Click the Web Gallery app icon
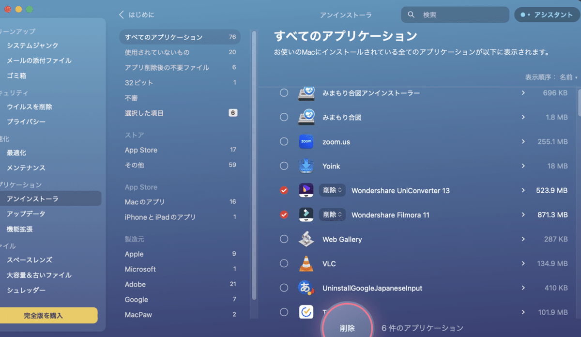 tap(306, 239)
